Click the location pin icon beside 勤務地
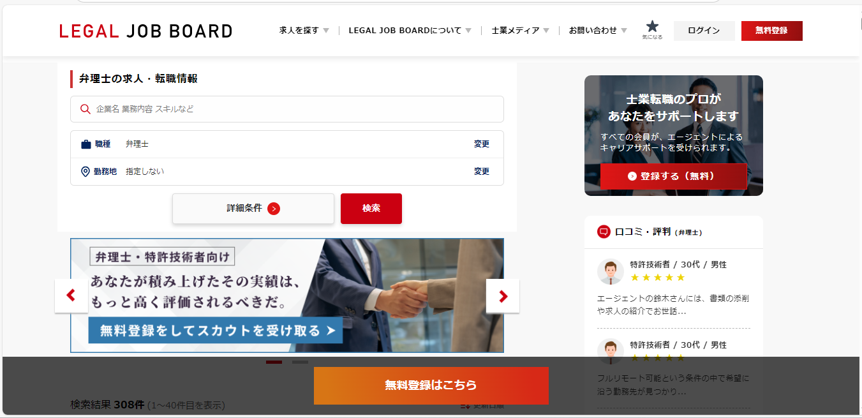The image size is (862, 418). click(x=85, y=172)
